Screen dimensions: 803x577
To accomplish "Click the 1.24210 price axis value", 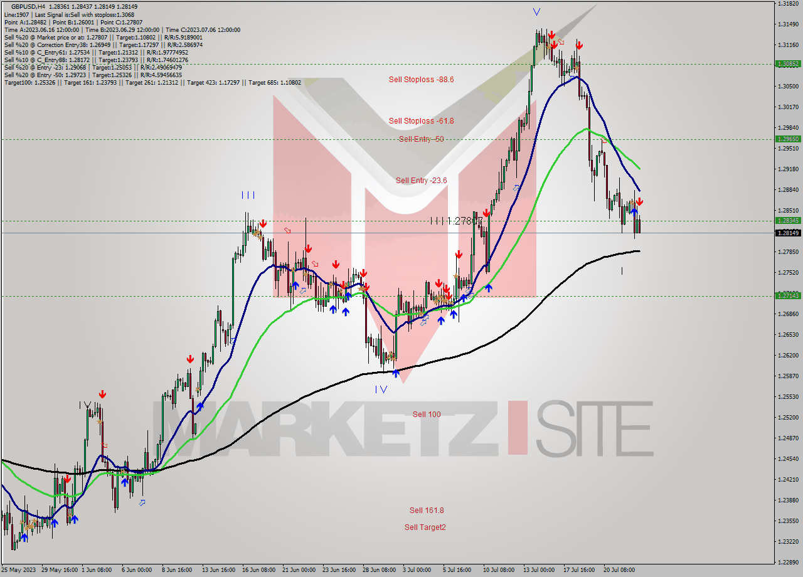I will [x=787, y=480].
